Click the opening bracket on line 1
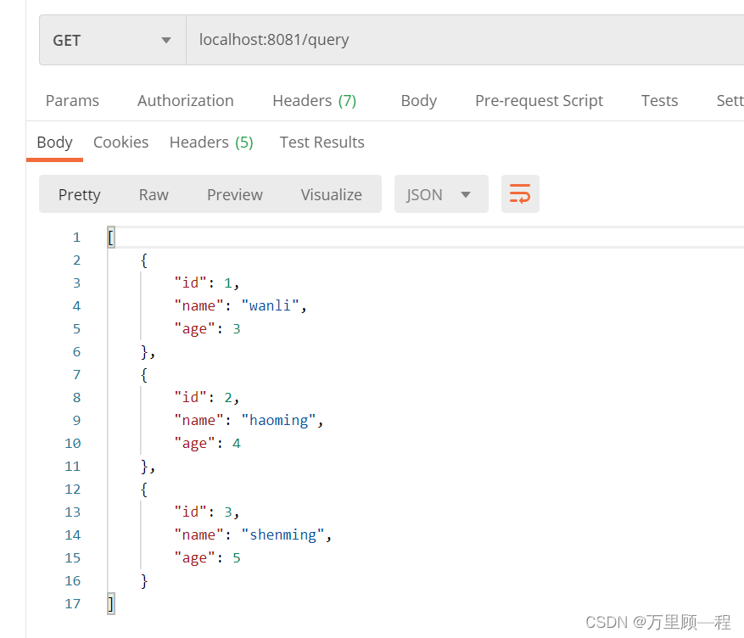The height and width of the screenshot is (638, 744). click(x=111, y=238)
